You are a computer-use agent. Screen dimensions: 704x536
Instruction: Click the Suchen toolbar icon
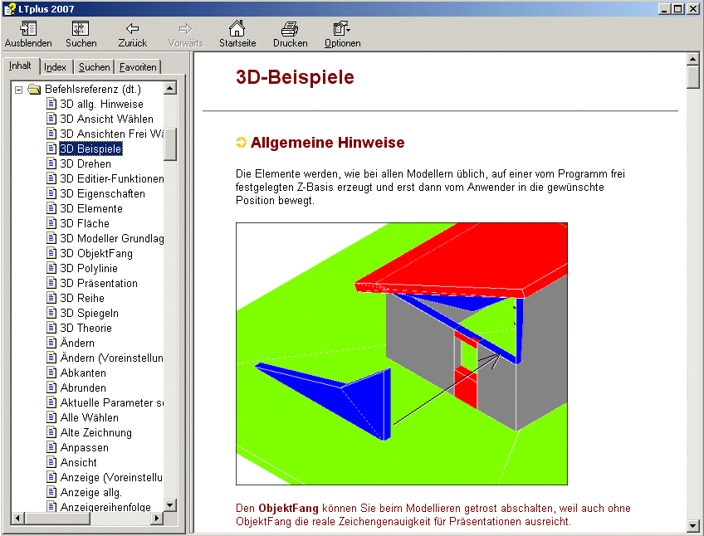tap(81, 29)
